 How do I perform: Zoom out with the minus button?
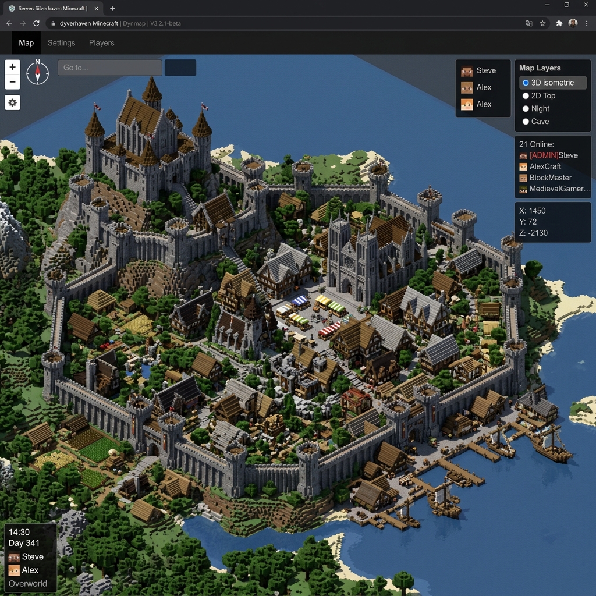pyautogui.click(x=13, y=81)
